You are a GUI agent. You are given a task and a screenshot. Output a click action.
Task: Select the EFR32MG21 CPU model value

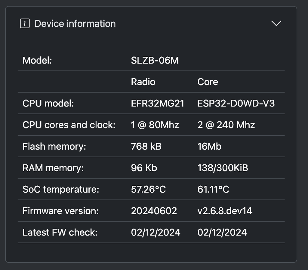tap(158, 103)
